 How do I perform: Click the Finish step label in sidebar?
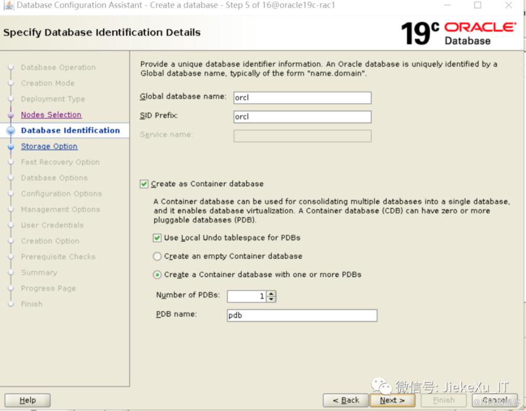pyautogui.click(x=31, y=304)
